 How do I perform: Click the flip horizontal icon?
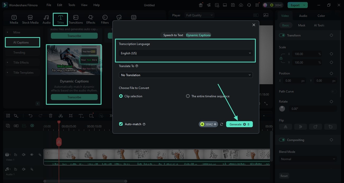coord(286,127)
